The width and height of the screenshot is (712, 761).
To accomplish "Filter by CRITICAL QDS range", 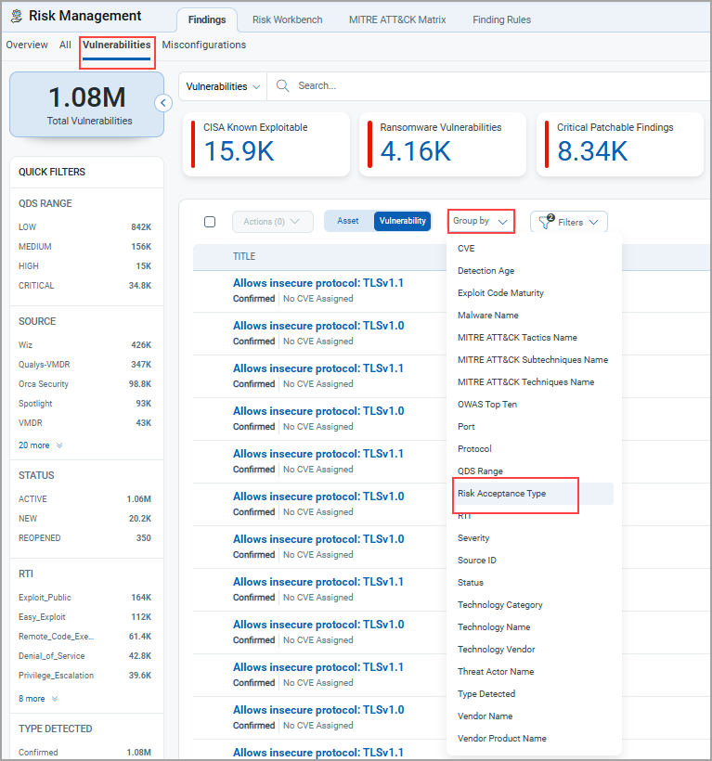I will click(37, 286).
